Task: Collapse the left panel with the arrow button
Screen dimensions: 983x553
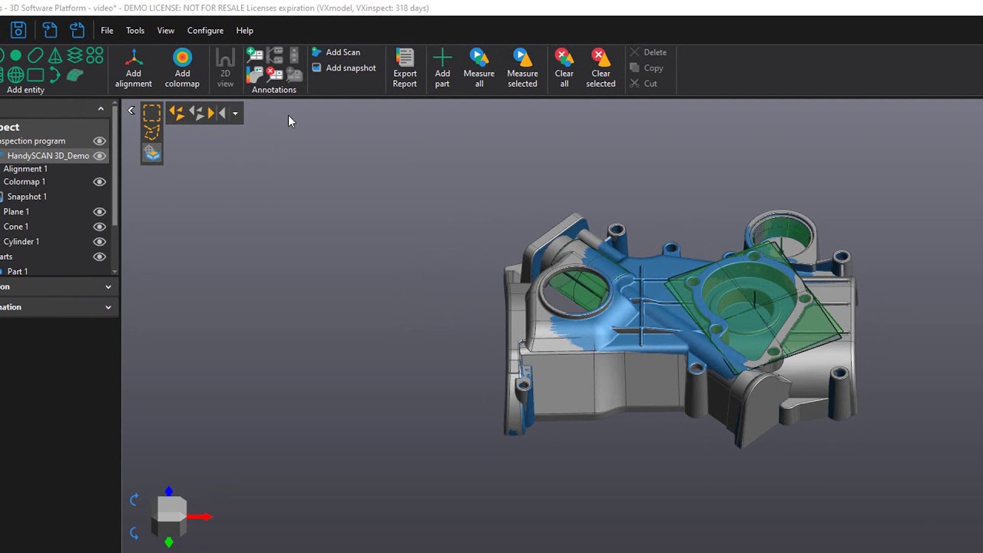Action: pos(131,110)
